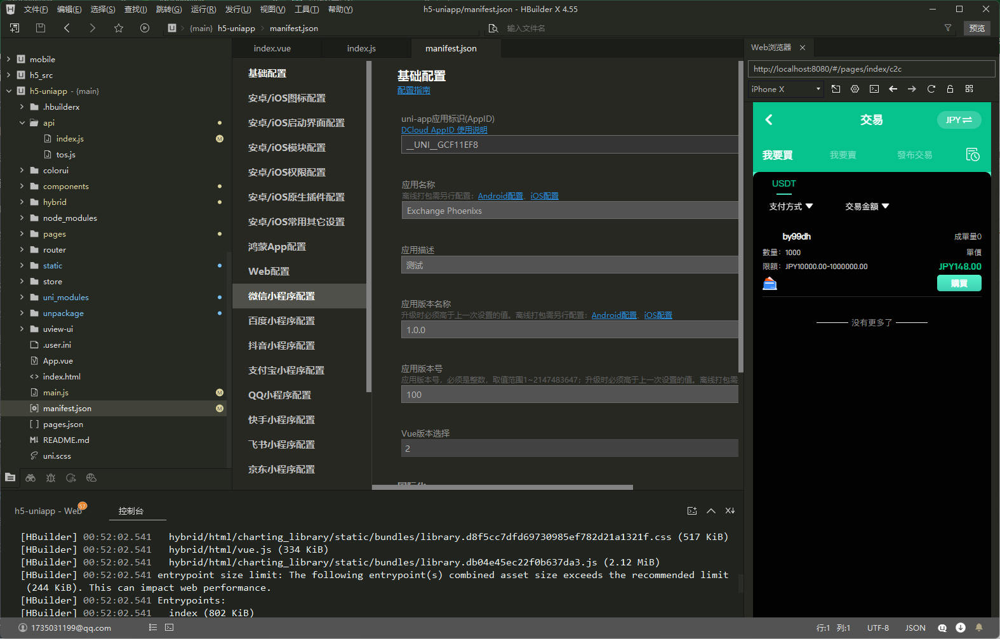The height and width of the screenshot is (639, 1000).
Task: Collapse the api folder
Action: [22, 122]
